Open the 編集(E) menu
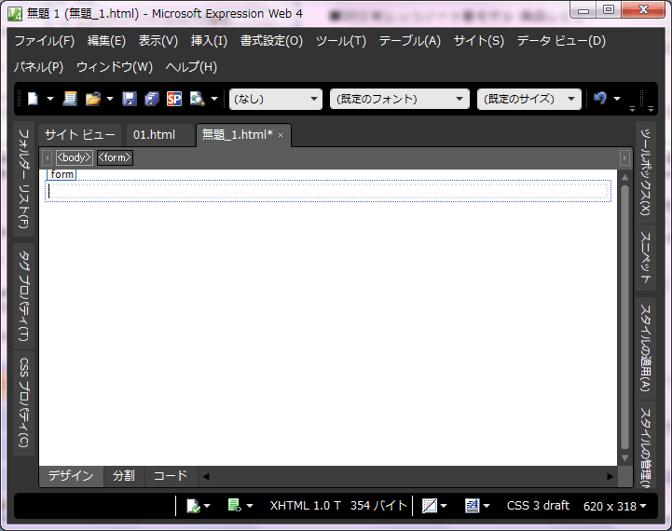672x531 pixels. point(106,41)
